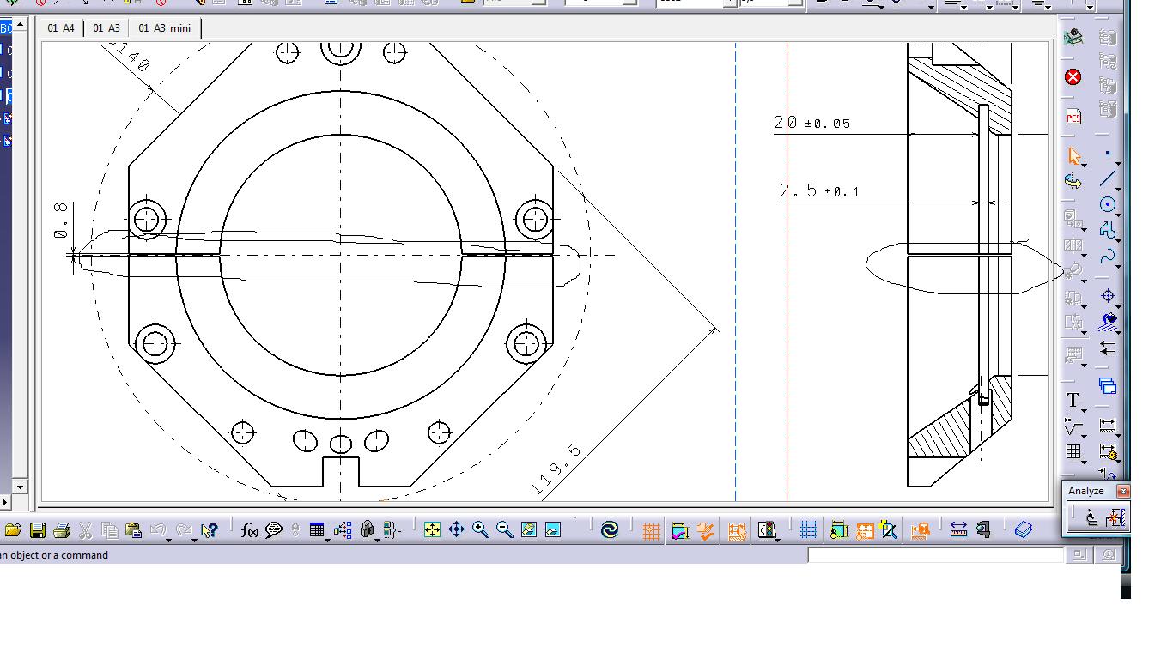Click the What's This help icon
Image resolution: width=1173 pixels, height=659 pixels.
point(210,530)
